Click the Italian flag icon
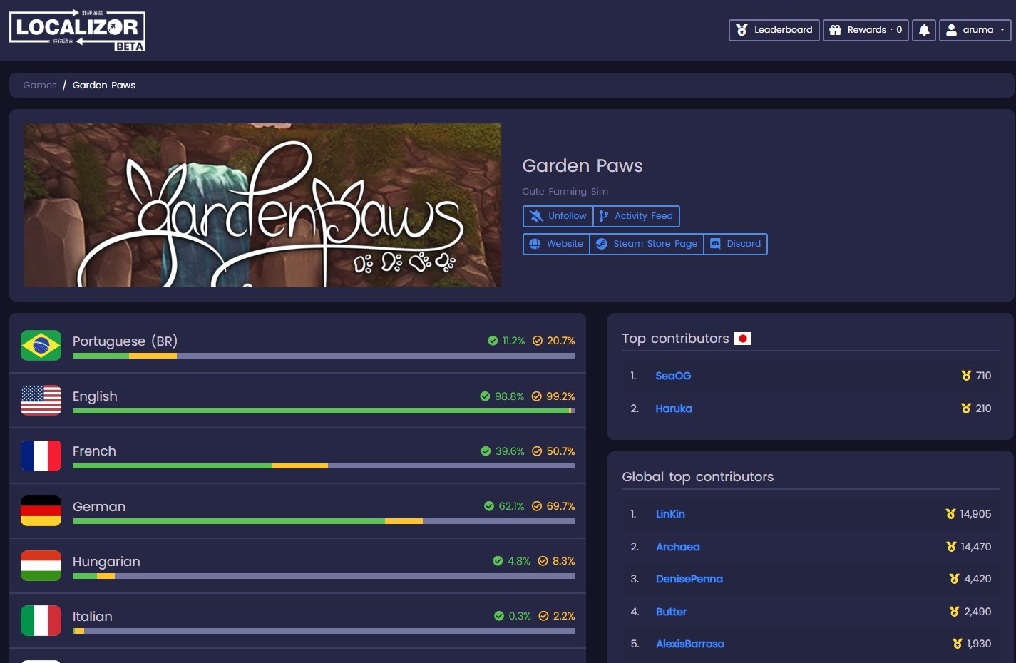The height and width of the screenshot is (663, 1016). click(x=41, y=621)
